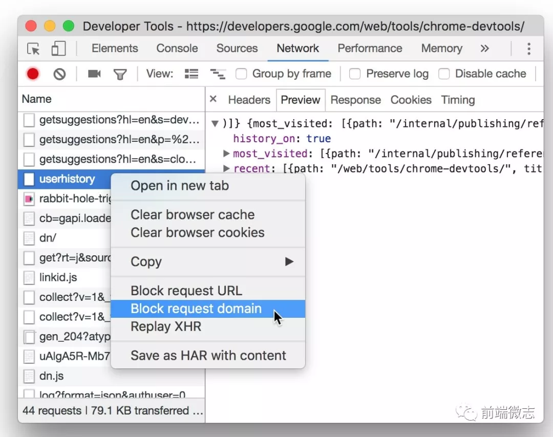Image resolution: width=553 pixels, height=437 pixels.
Task: Select the getsuggestions?hl=en&s=clo request
Action: (112, 159)
